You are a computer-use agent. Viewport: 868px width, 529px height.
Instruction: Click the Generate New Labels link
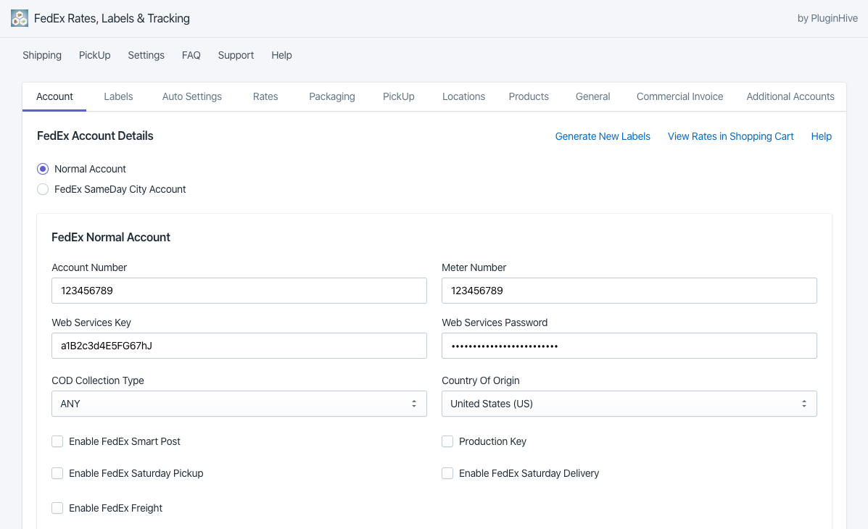(x=603, y=137)
